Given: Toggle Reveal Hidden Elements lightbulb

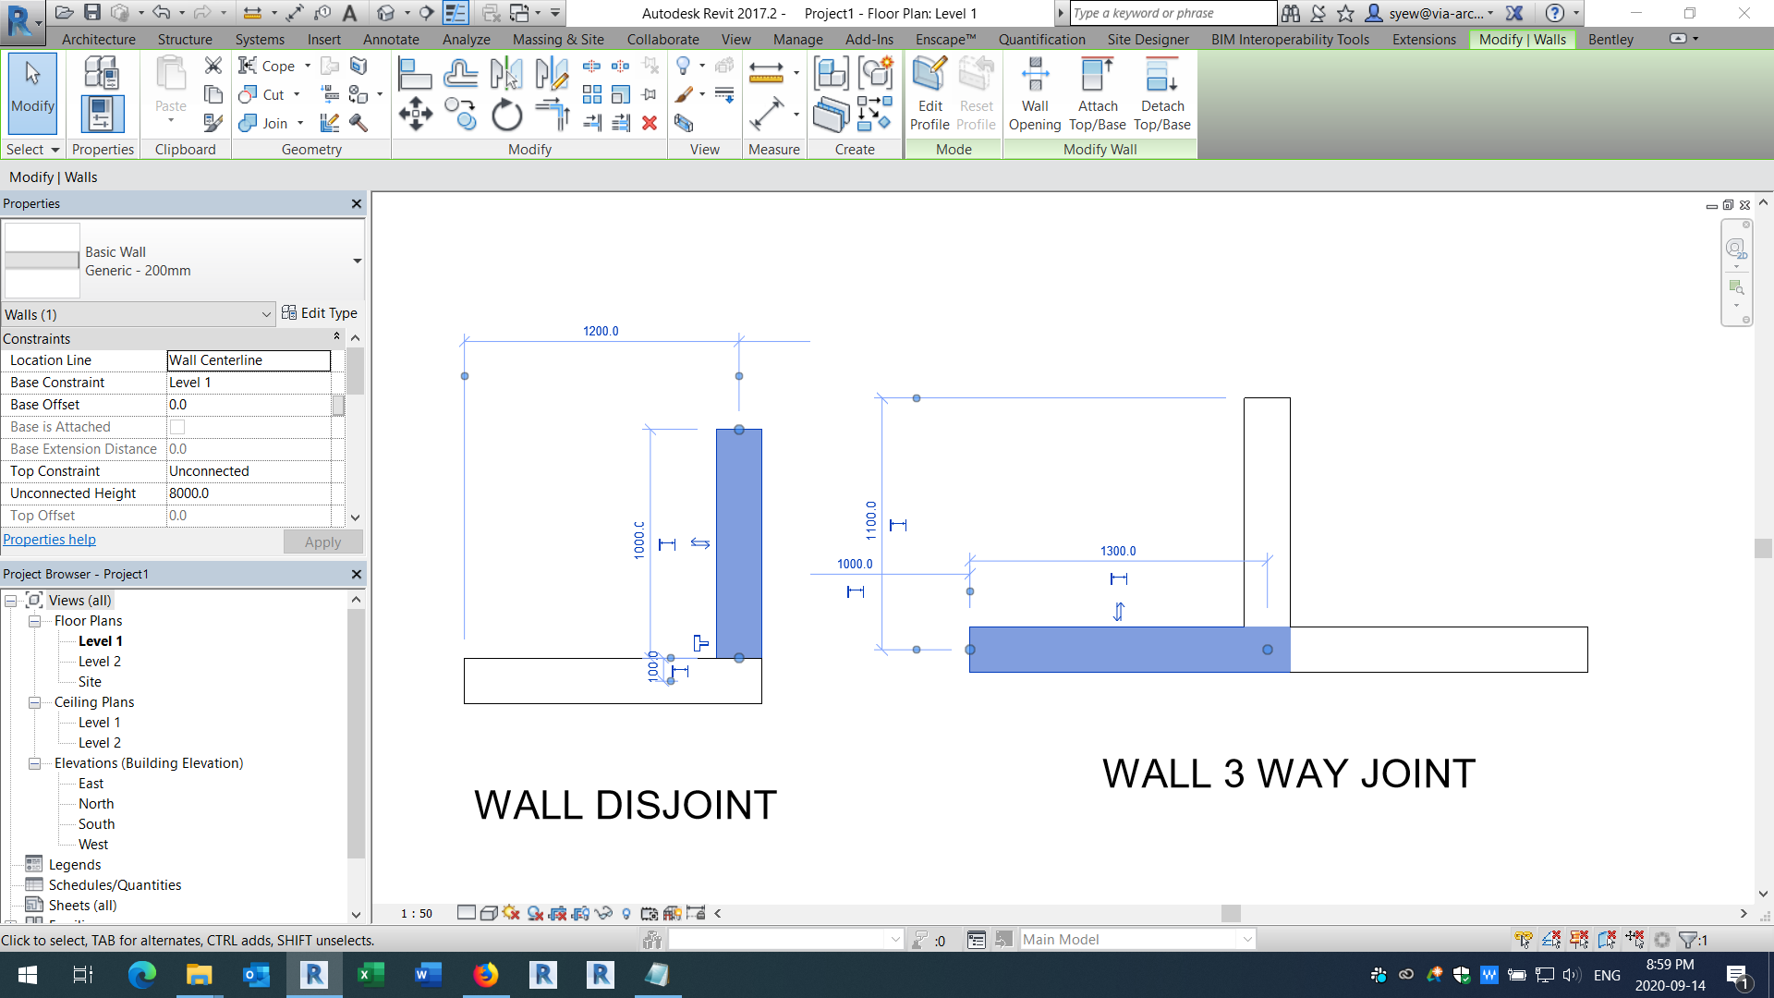Looking at the screenshot, I should [x=626, y=913].
